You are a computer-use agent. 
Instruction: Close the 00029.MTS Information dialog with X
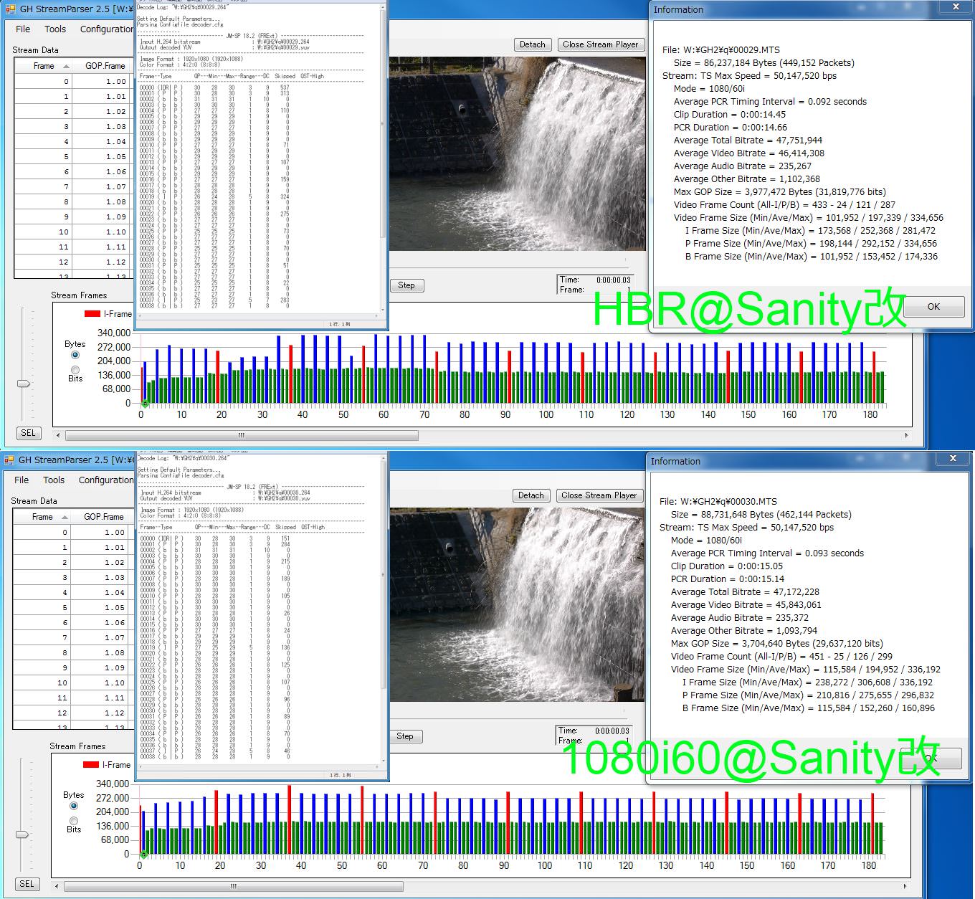click(x=956, y=8)
